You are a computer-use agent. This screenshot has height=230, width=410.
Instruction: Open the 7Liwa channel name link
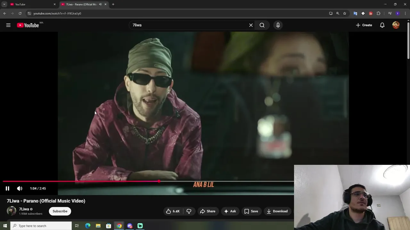[x=24, y=209]
